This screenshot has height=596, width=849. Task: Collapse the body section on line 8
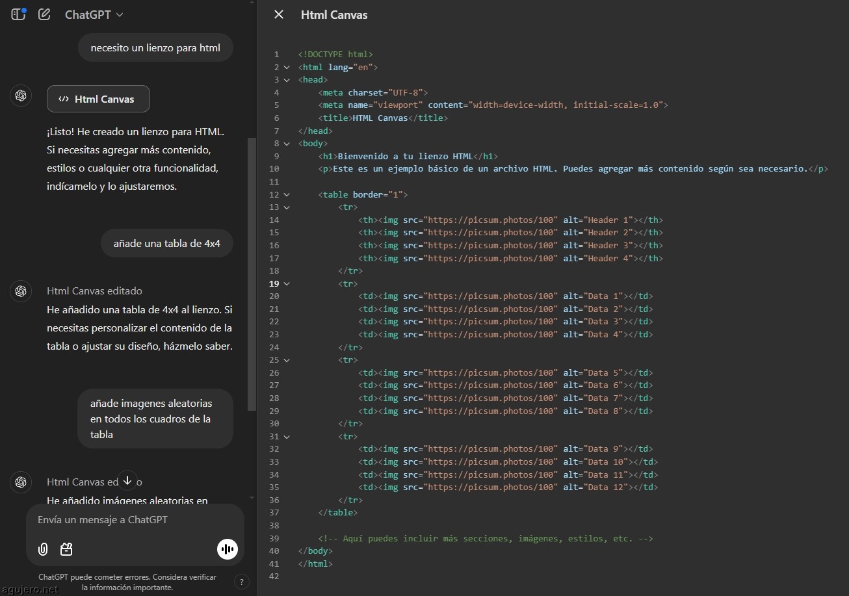tap(287, 144)
